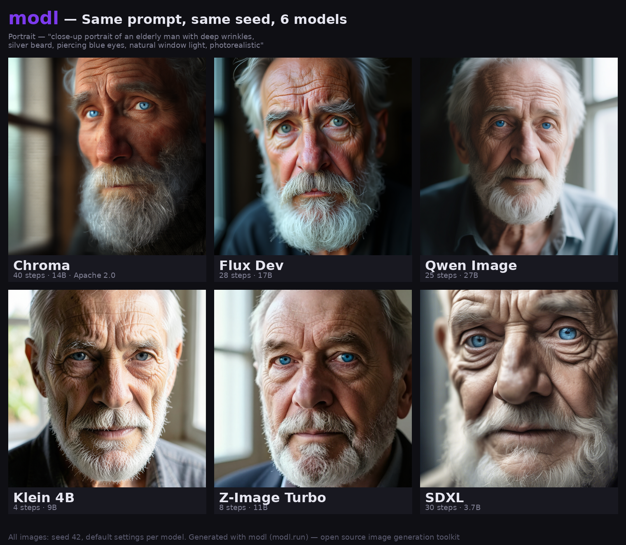Screen dimensions: 626x545
Task: Select the Z-Image Turbo model name label
Action: coord(273,498)
